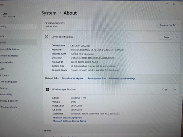The image size is (183, 137).
Task: Click the OS build value 26100.2033
Action: coord(76,110)
